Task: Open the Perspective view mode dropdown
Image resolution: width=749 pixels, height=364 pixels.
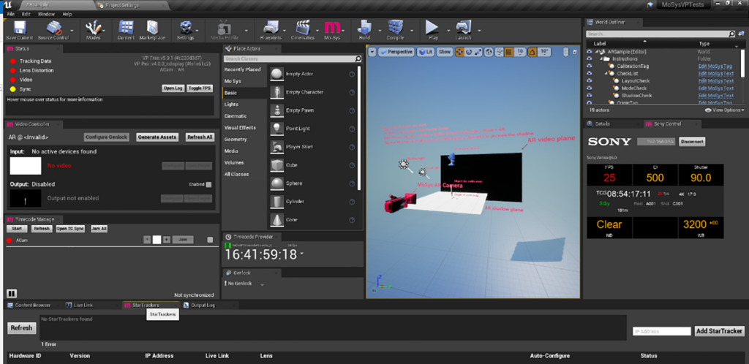Action: [x=396, y=52]
